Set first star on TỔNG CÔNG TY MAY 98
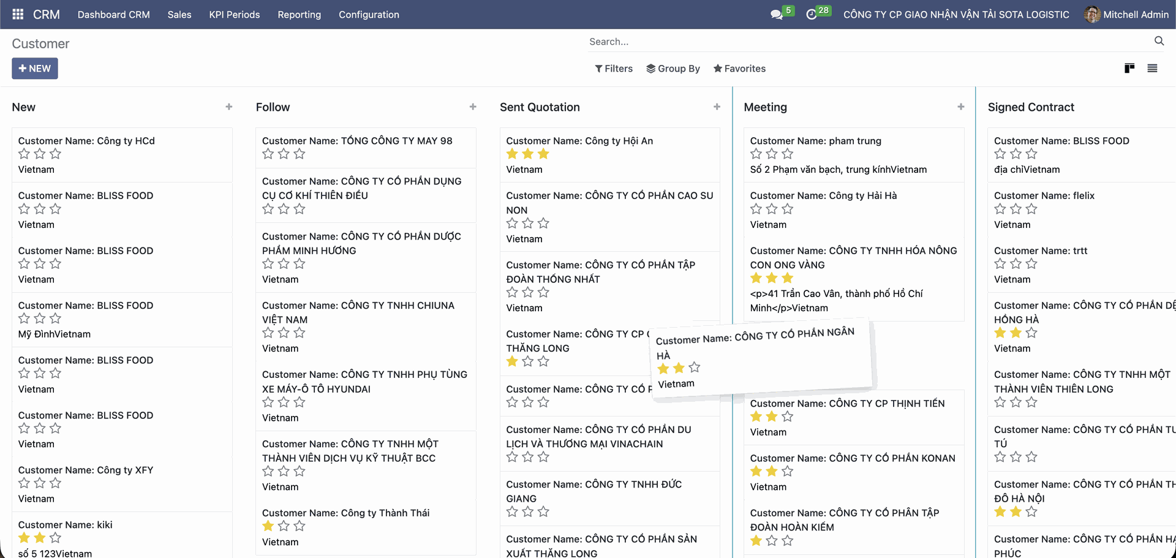Image resolution: width=1176 pixels, height=558 pixels. [x=268, y=154]
